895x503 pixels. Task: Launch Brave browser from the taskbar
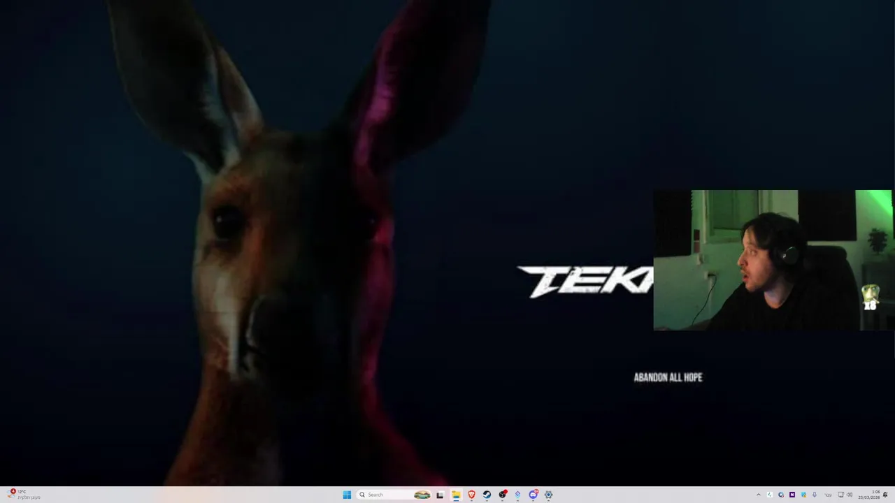(471, 495)
